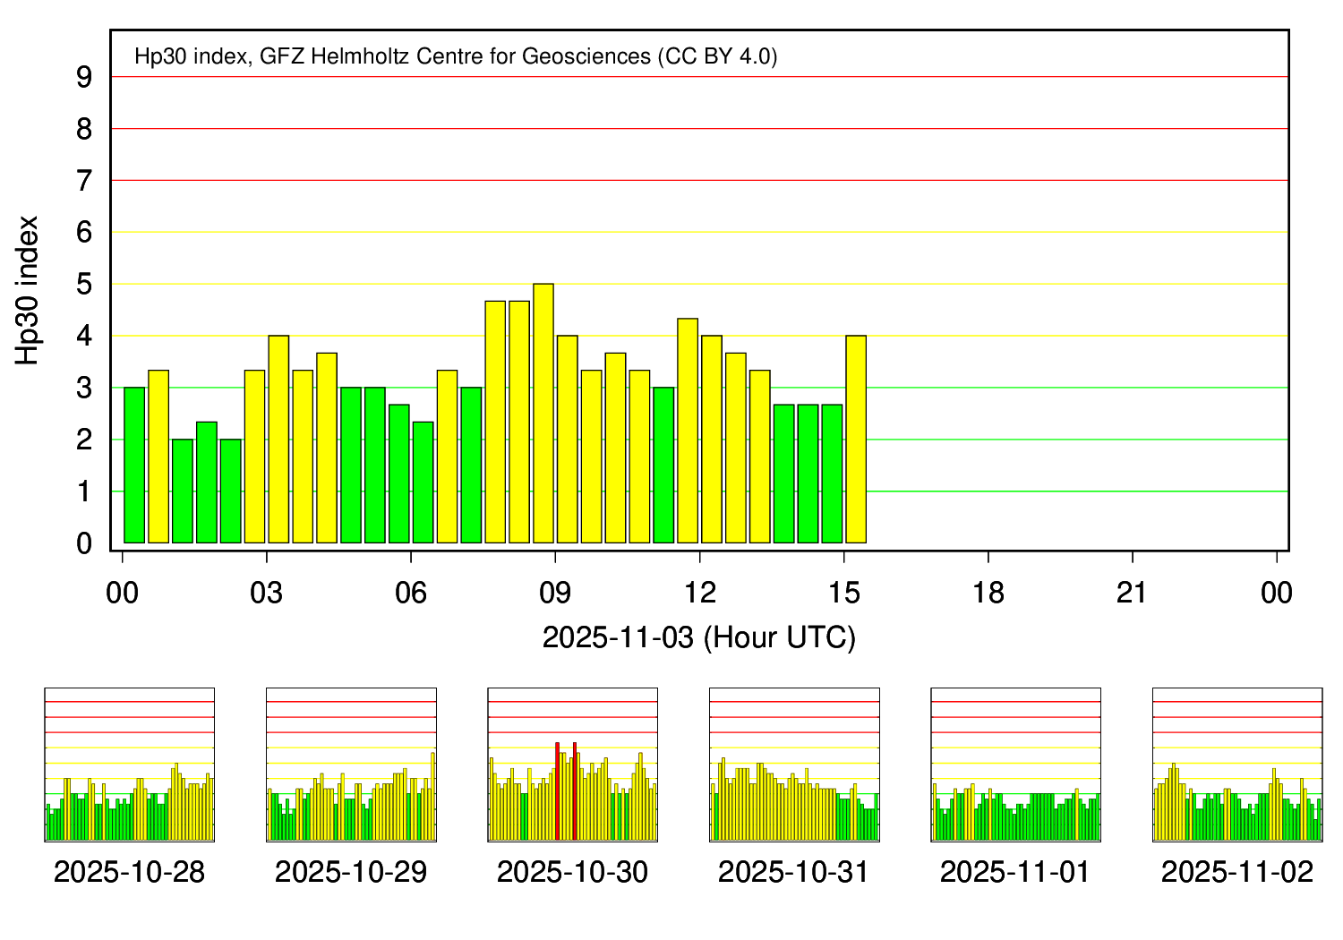Image resolution: width=1343 pixels, height=940 pixels.
Task: Open the 2025-10-28 thumbnail chart
Action: 130,765
